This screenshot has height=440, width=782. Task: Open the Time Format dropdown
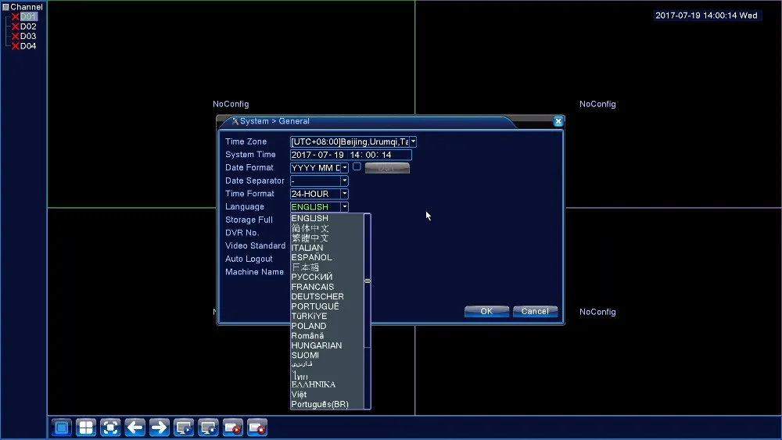[x=345, y=193]
